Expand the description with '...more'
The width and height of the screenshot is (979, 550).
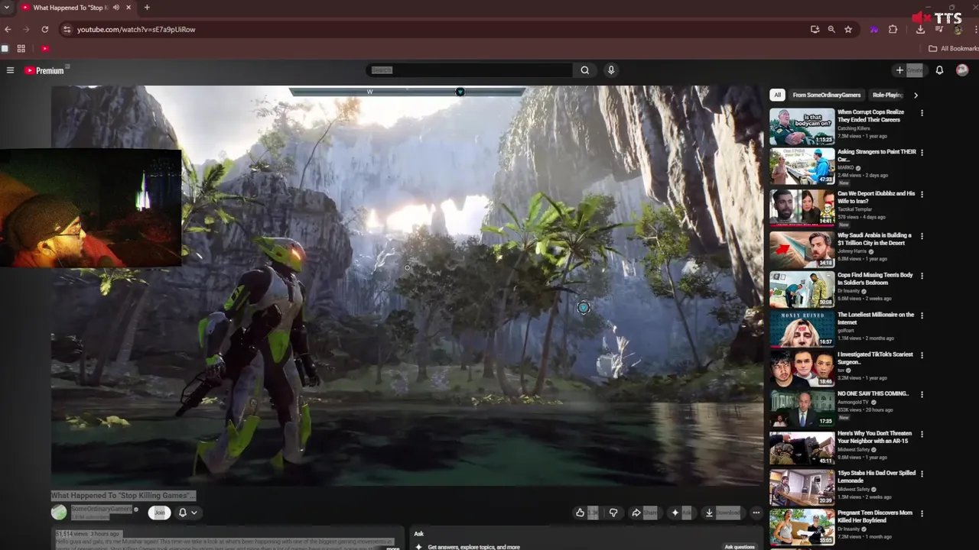click(x=392, y=548)
